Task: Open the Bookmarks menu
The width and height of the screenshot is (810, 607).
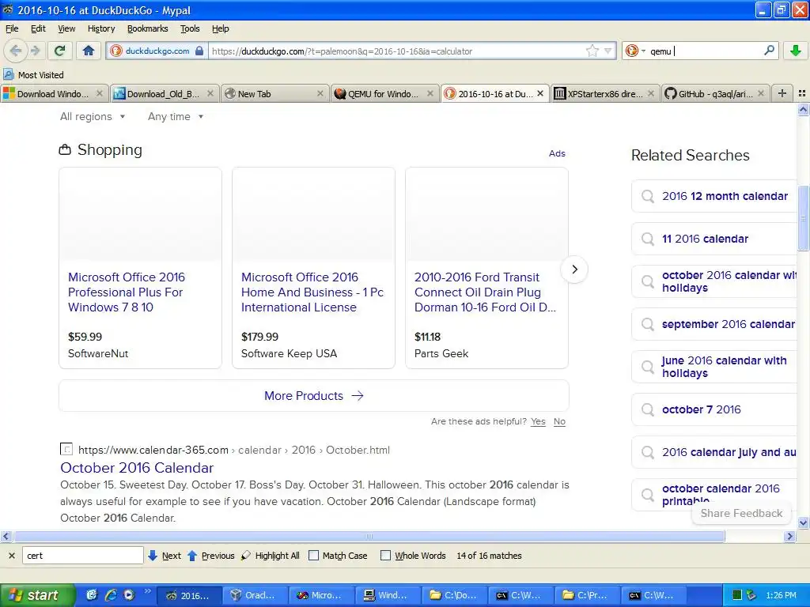Action: click(147, 28)
